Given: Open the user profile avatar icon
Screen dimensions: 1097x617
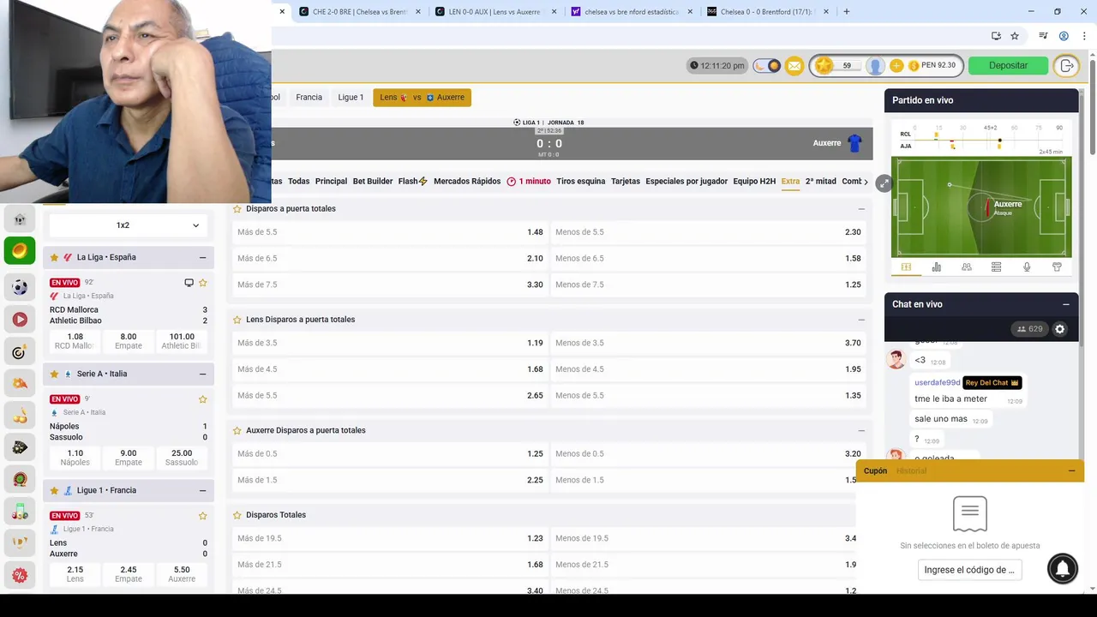Looking at the screenshot, I should 875,66.
